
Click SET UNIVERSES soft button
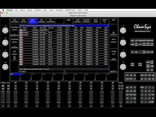[50, 21]
